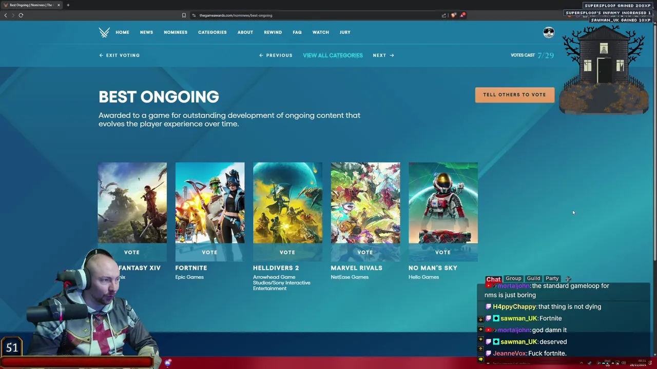657x369 pixels.
Task: Click the Votes Cast 7/29 counter
Action: [x=532, y=55]
